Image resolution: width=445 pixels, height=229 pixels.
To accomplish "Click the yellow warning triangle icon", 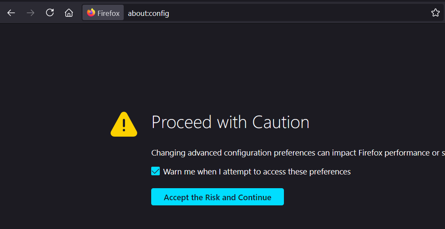I will pos(124,125).
